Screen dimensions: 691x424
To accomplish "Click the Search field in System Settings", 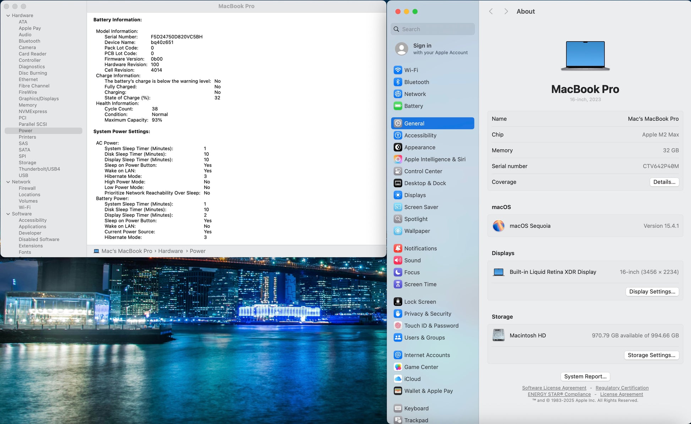I will 433,29.
